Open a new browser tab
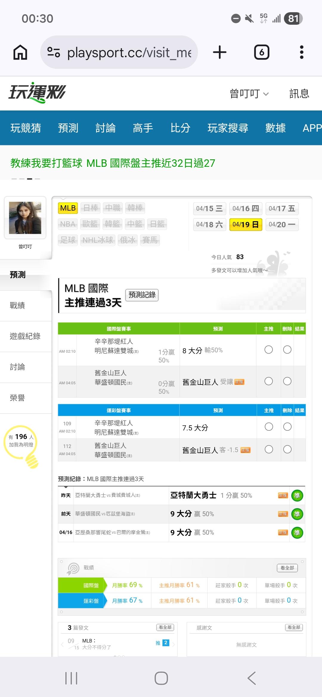 220,52
